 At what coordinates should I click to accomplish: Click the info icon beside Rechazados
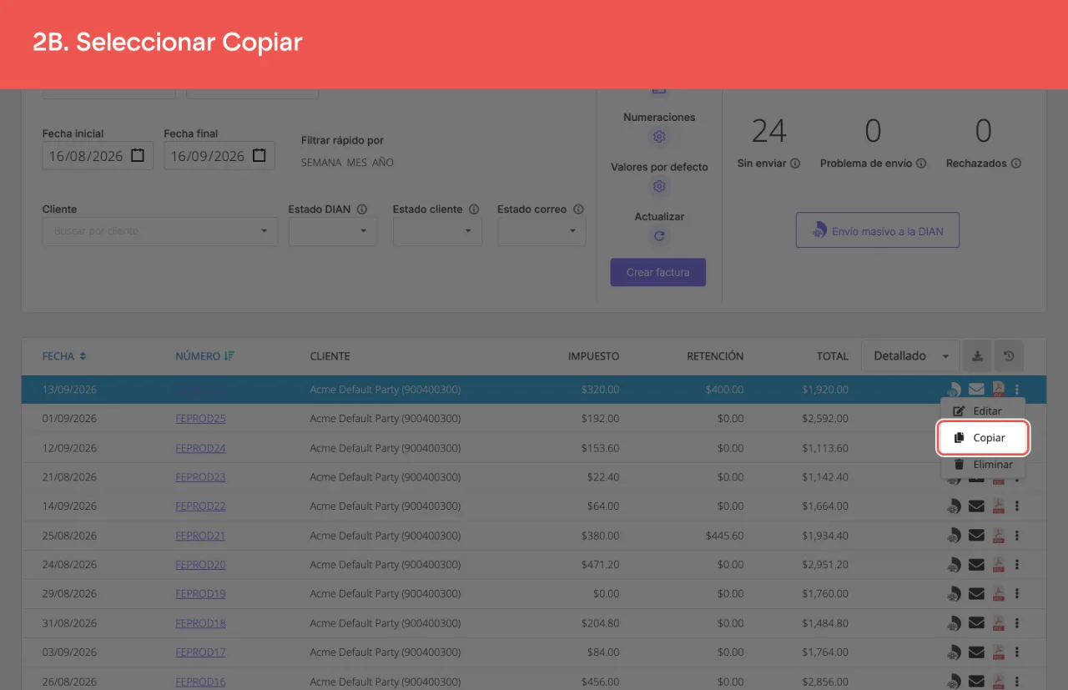point(1016,164)
